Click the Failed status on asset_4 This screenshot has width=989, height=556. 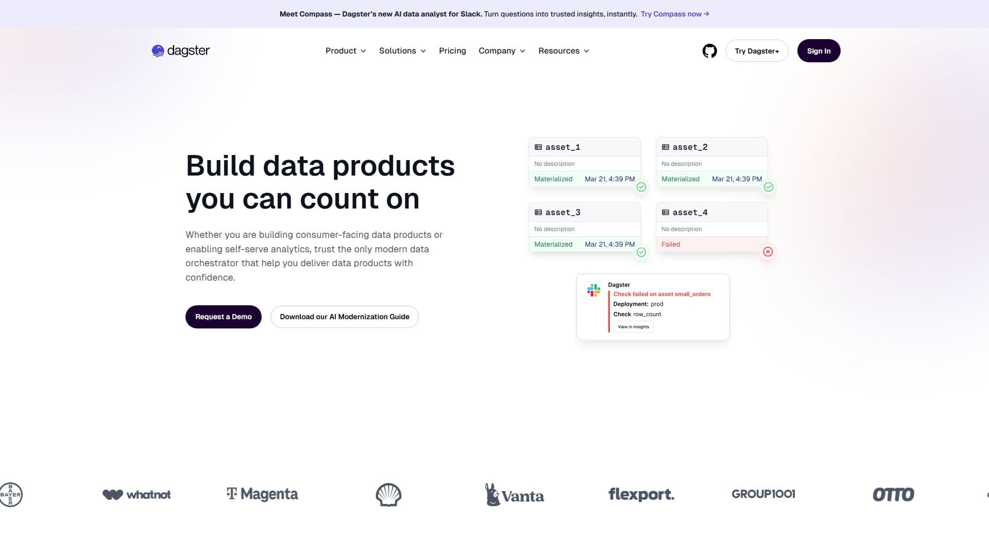pyautogui.click(x=671, y=245)
